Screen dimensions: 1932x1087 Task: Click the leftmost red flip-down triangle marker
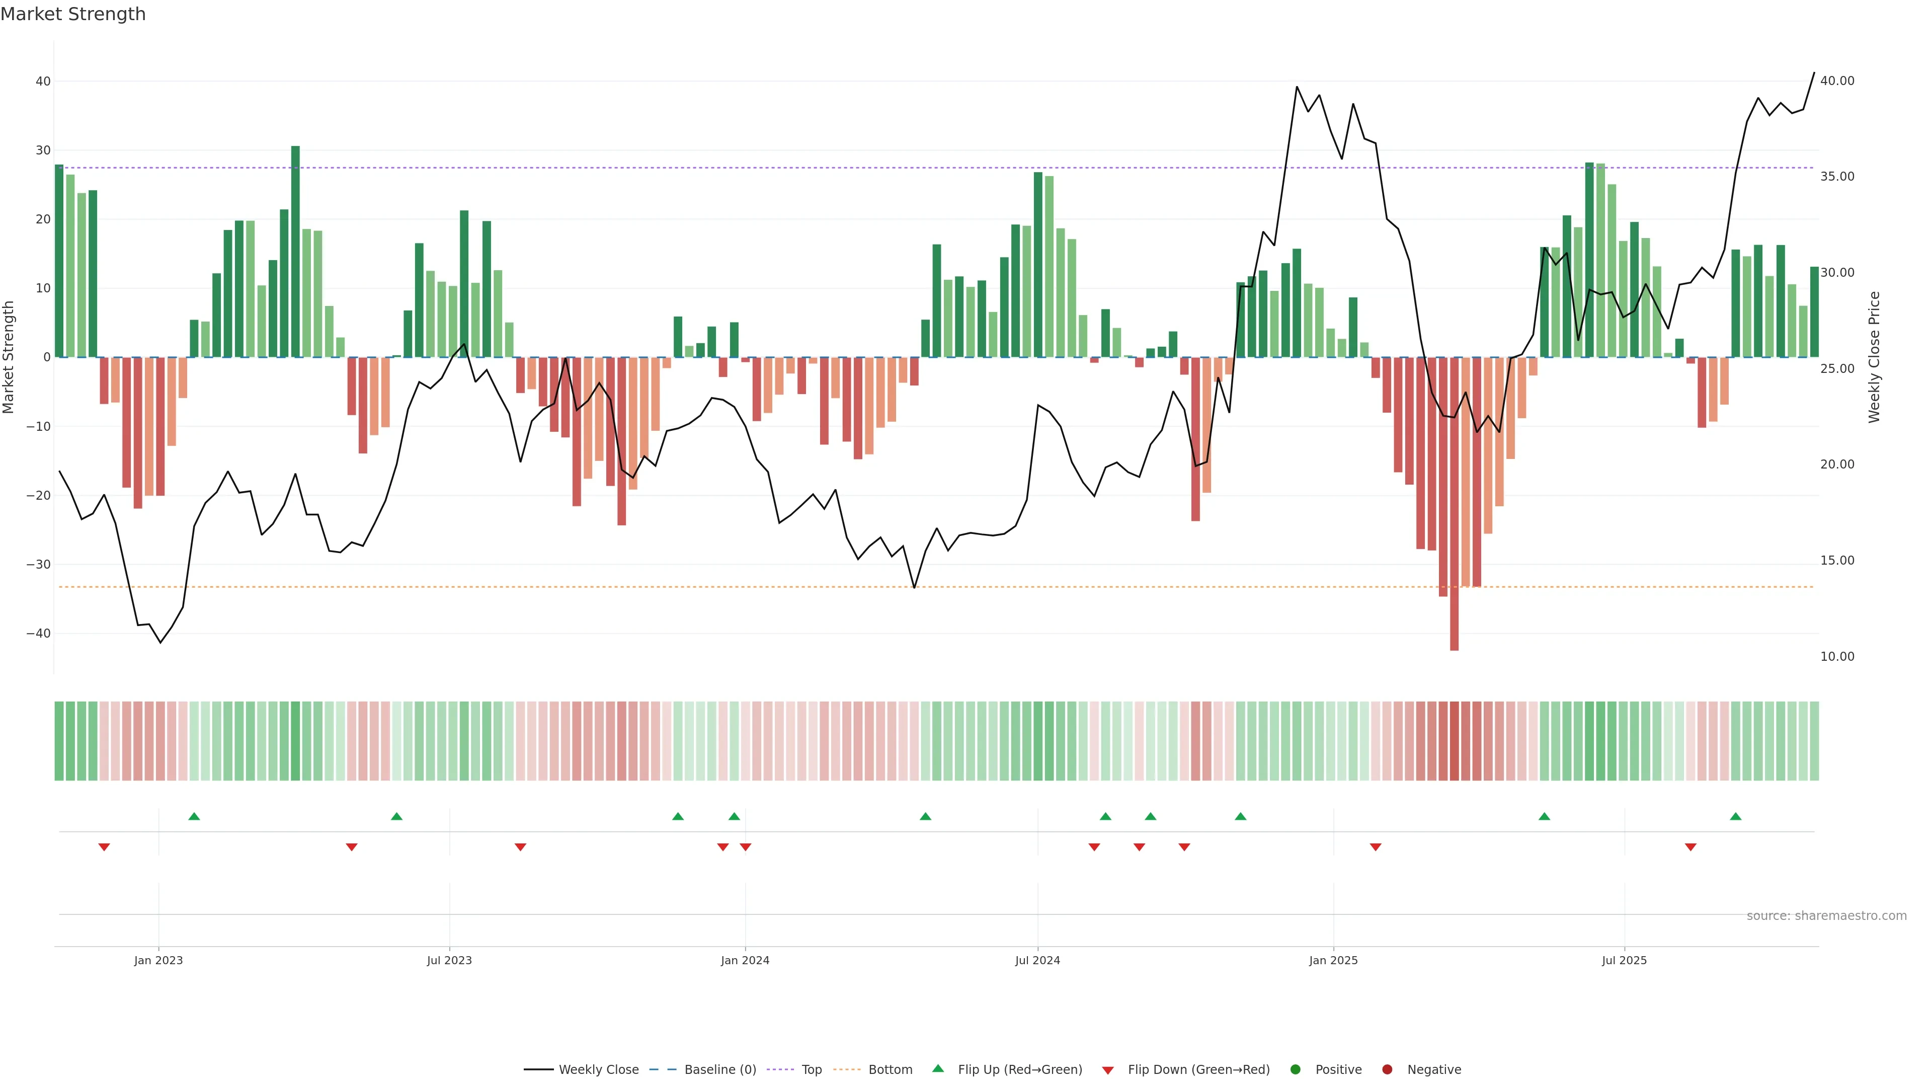tap(104, 847)
